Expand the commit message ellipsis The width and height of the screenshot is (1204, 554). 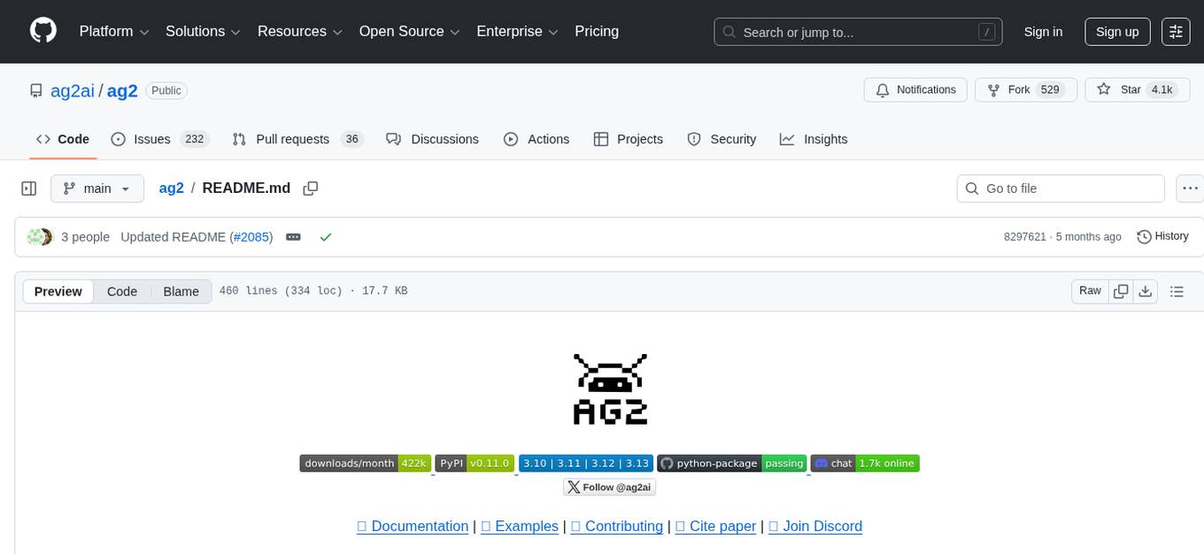coord(293,237)
